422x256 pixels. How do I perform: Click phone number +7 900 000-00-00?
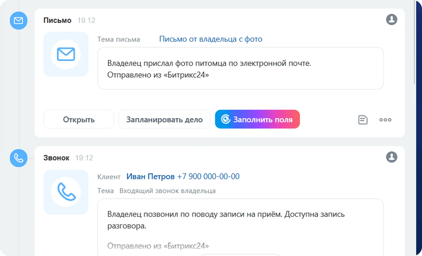[x=208, y=177]
